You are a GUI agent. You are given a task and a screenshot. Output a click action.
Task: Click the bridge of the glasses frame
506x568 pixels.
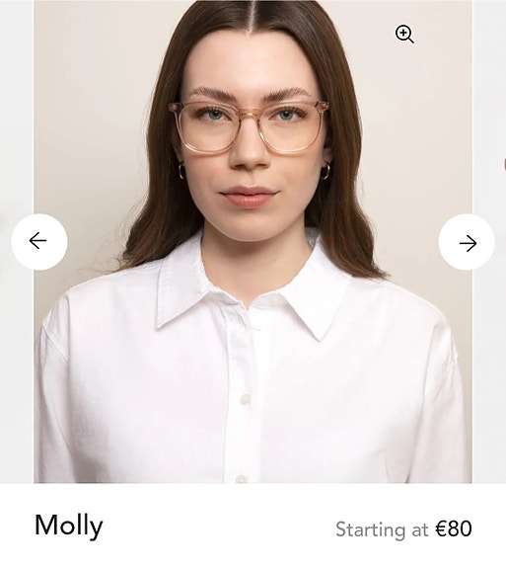pos(249,113)
